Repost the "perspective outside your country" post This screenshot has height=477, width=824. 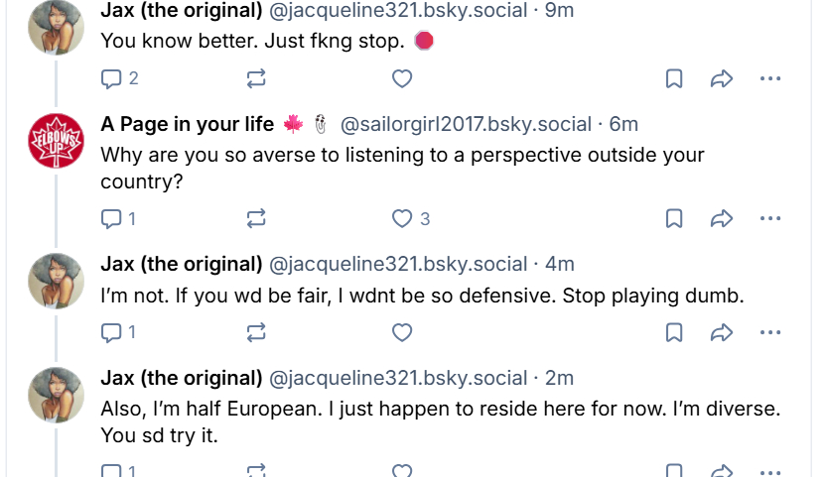pyautogui.click(x=255, y=218)
